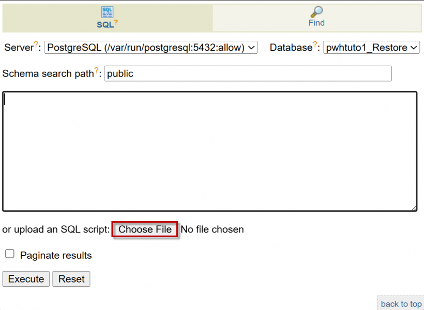Expand the Database dropdown pwhtuto1_Restore

[371, 48]
